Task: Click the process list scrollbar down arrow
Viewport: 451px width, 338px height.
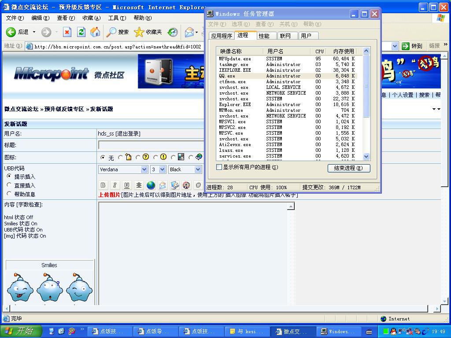Action: pyautogui.click(x=366, y=157)
